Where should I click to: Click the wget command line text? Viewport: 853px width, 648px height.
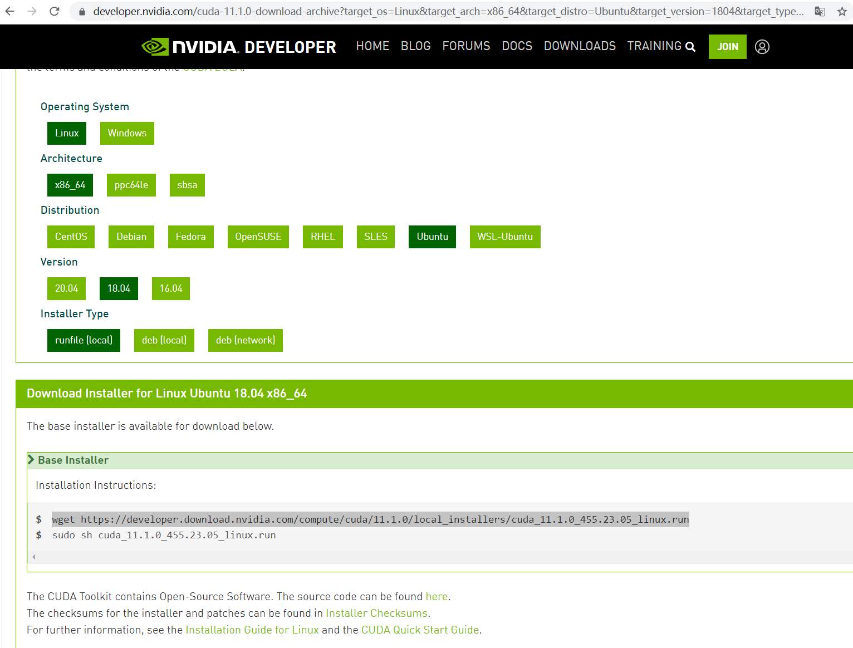pyautogui.click(x=370, y=519)
